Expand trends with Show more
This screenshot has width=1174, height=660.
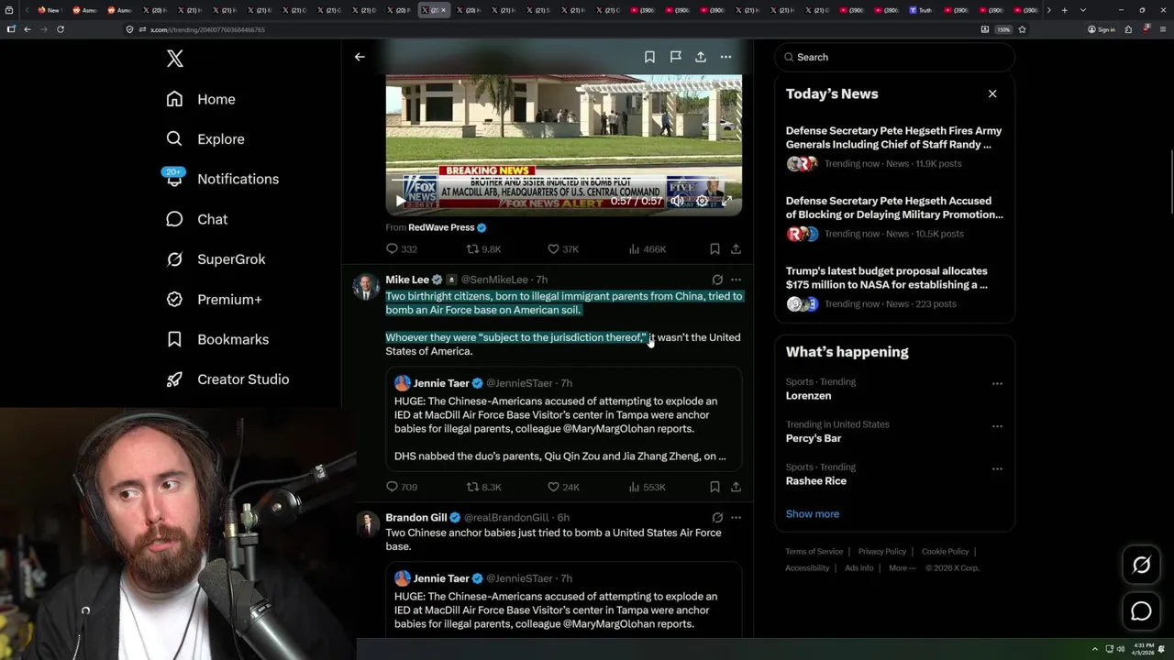click(x=812, y=514)
